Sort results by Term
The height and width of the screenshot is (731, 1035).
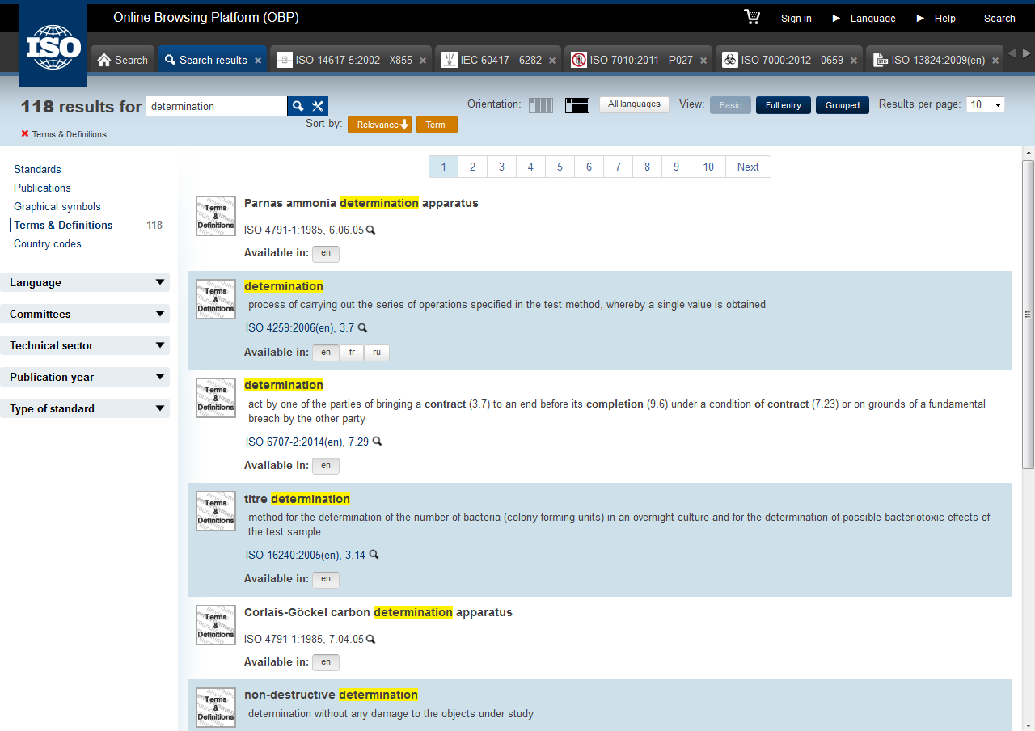437,125
